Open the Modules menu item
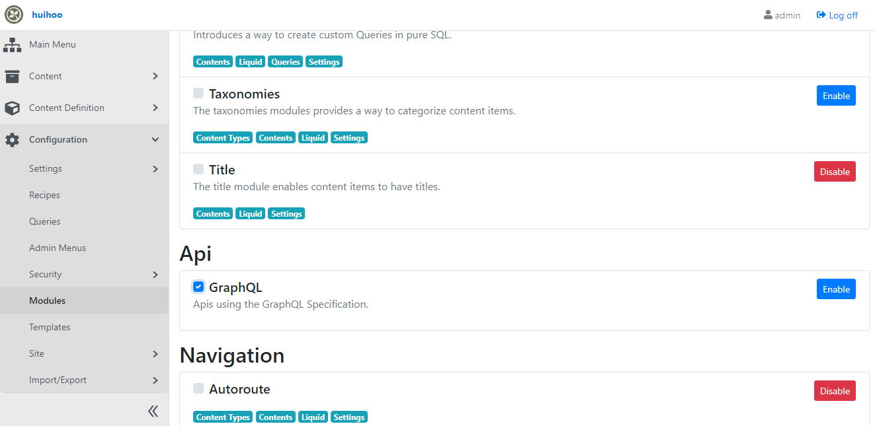Screen dimensions: 875x426 tap(48, 301)
